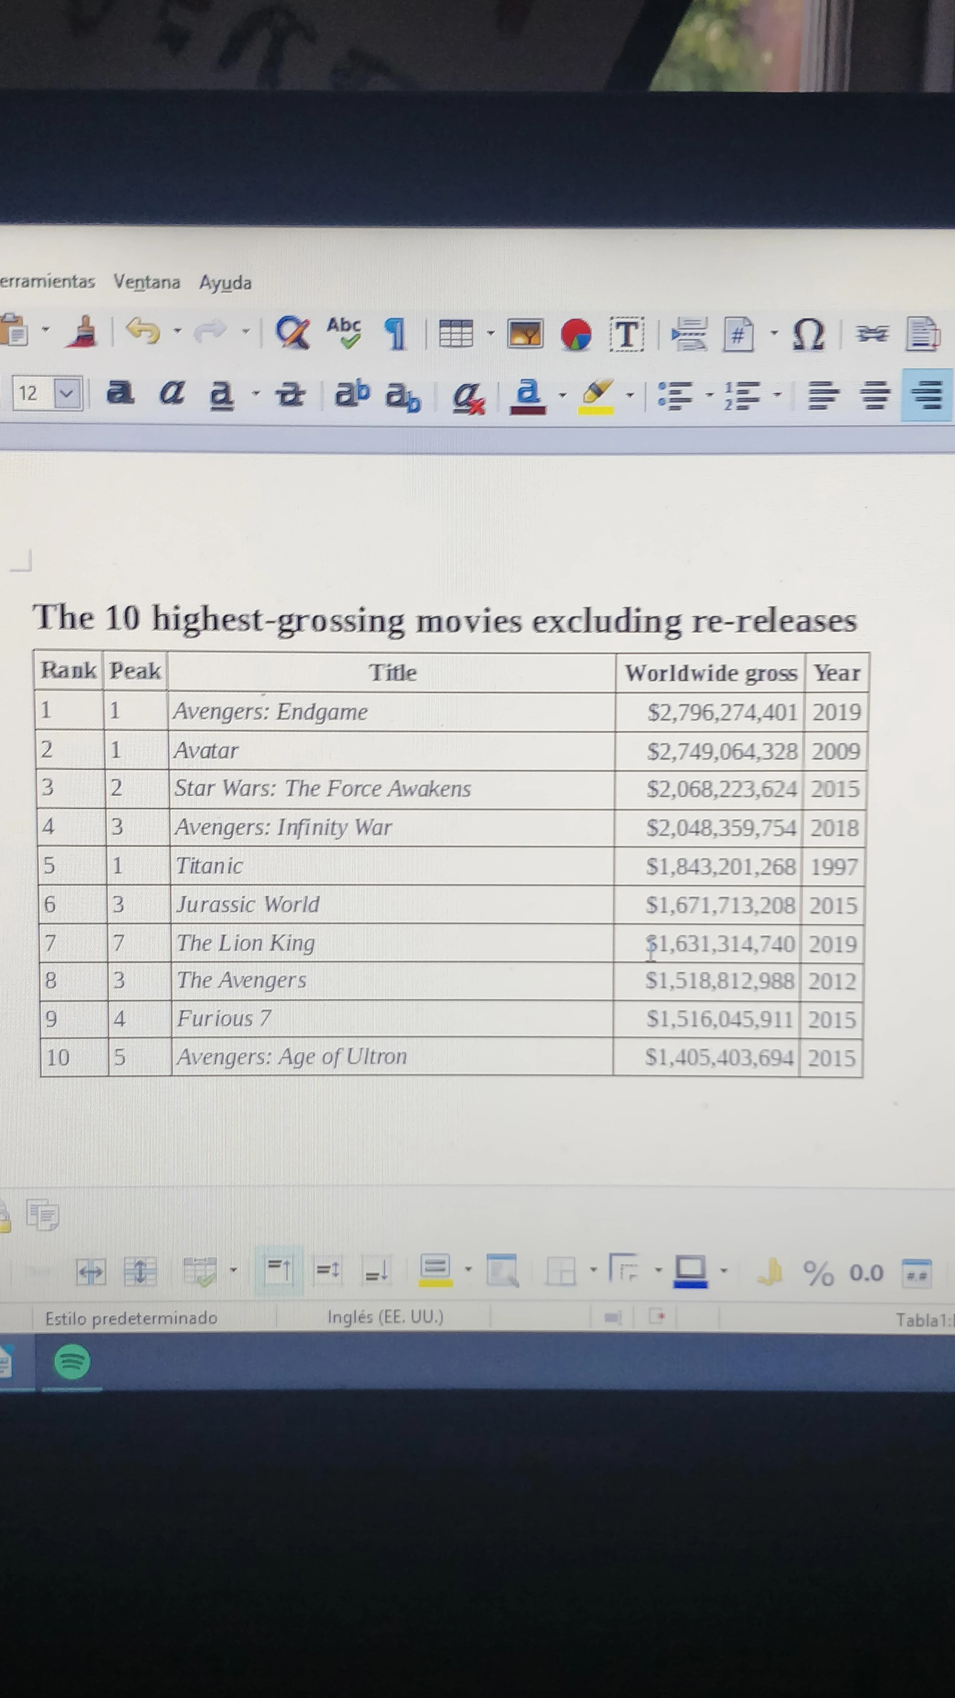Image resolution: width=955 pixels, height=1698 pixels.
Task: Run the Abc spelling check
Action: pos(344,332)
